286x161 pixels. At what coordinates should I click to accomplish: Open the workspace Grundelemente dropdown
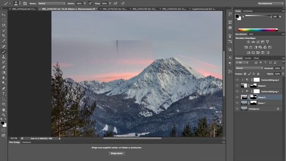click(271, 4)
